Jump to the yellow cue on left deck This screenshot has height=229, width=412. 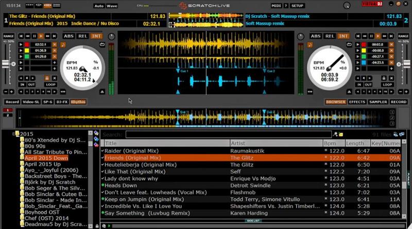coord(21,50)
